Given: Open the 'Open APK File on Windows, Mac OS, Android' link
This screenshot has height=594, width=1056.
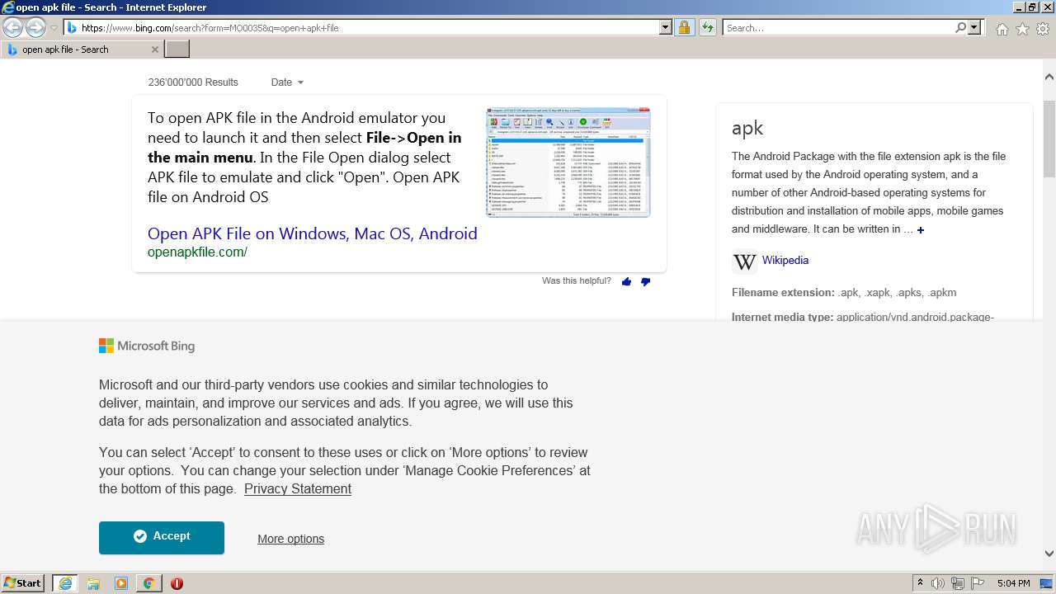Looking at the screenshot, I should pyautogui.click(x=313, y=233).
